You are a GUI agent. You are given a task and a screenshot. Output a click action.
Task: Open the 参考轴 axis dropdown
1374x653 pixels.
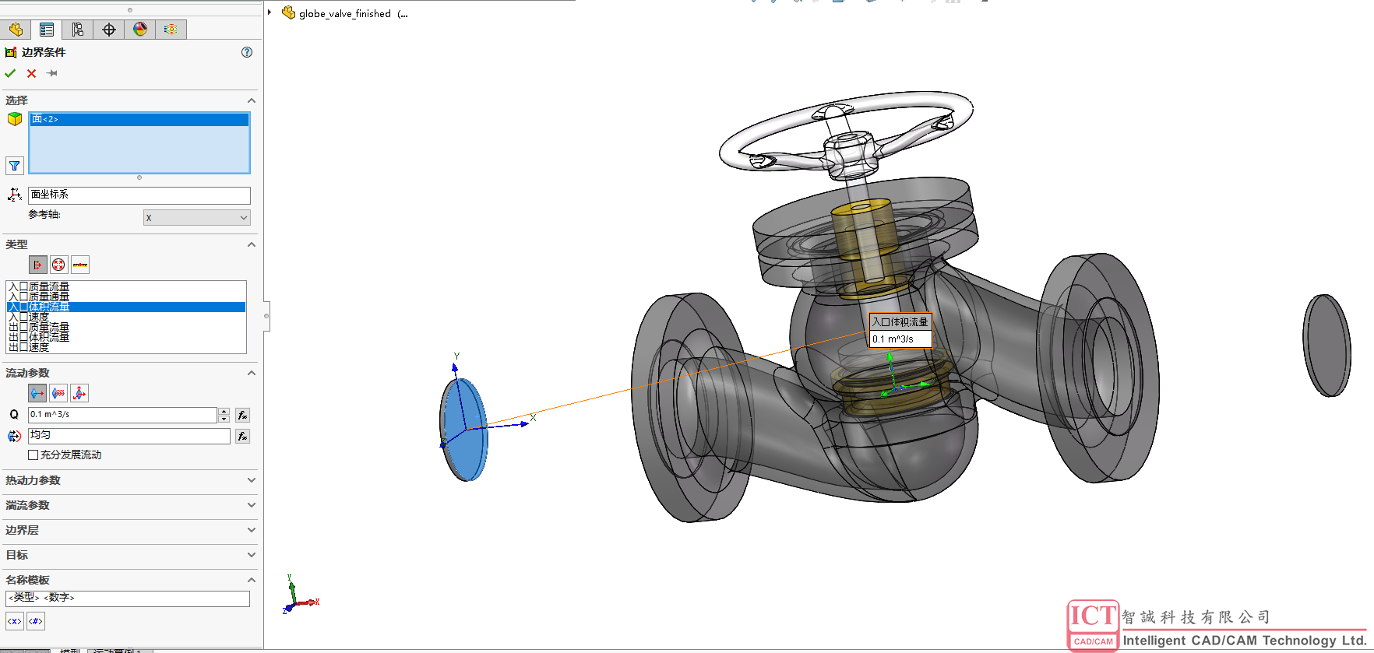point(196,218)
